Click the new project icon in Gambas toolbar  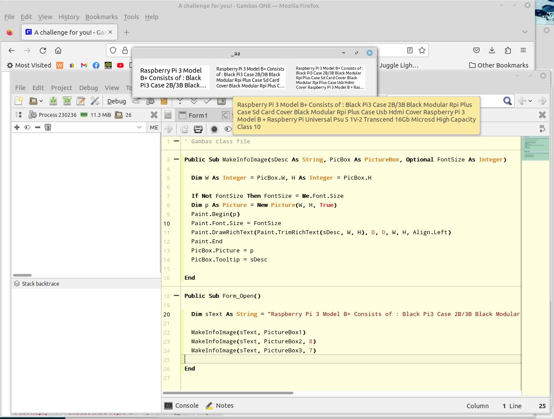click(x=19, y=101)
